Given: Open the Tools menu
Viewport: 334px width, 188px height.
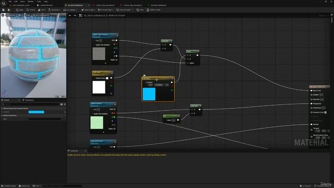Looking at the screenshot, I should click(39, 2).
